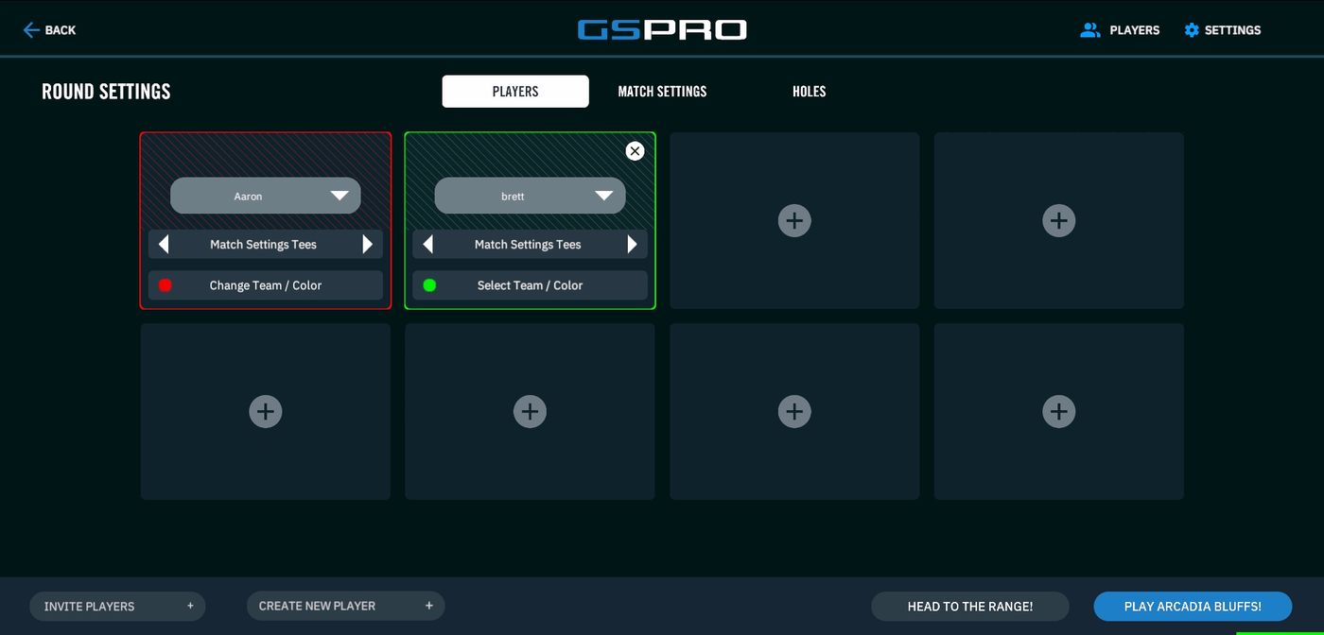
Task: Select previous tees for brett
Action: tap(428, 245)
